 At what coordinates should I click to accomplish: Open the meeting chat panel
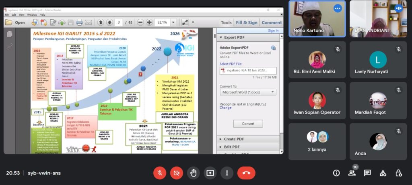[367, 173]
